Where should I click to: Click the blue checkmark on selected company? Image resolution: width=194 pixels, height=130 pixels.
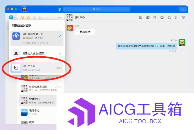point(60,36)
